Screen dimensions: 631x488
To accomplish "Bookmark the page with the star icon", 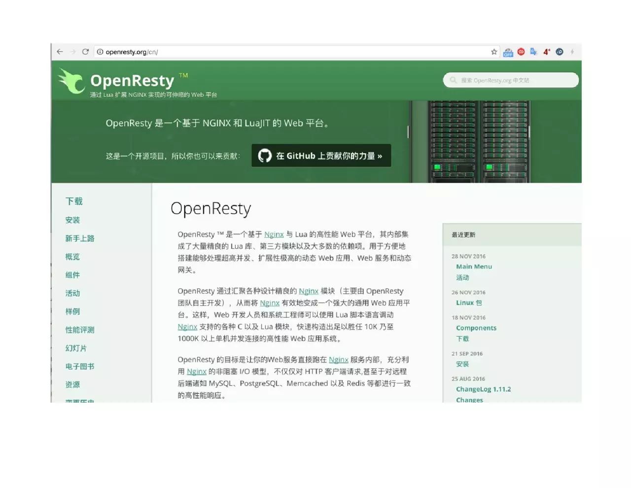I will point(494,52).
